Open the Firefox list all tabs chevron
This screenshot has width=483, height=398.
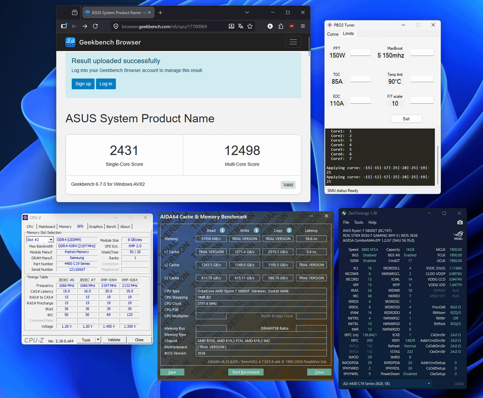(x=247, y=13)
